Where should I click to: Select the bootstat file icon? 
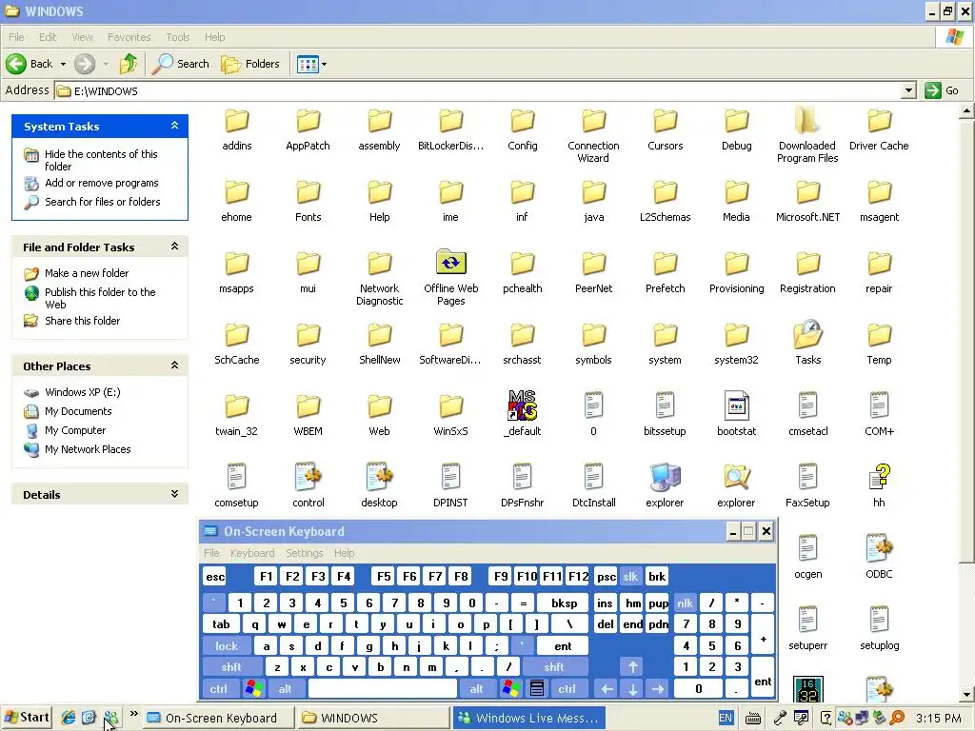(736, 405)
